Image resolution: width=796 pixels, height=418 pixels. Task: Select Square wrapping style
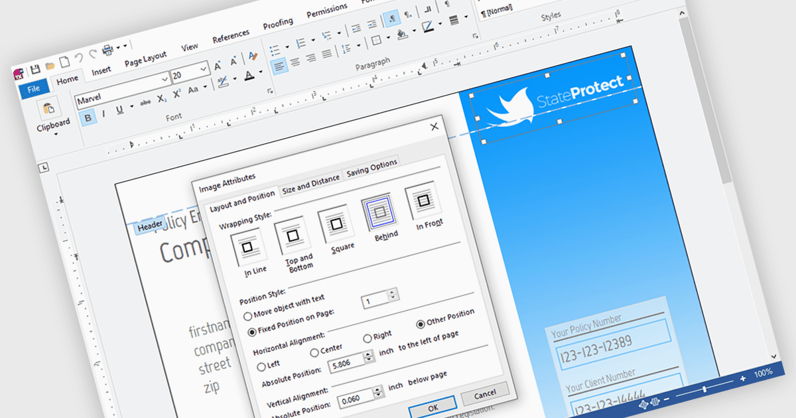[x=337, y=225]
